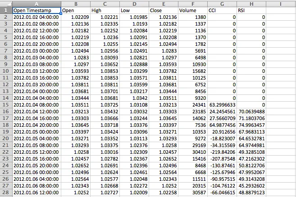Select timestamp 2012.01.05 12:00:00 cell
Screen dimensions: 296x197
click(36, 152)
